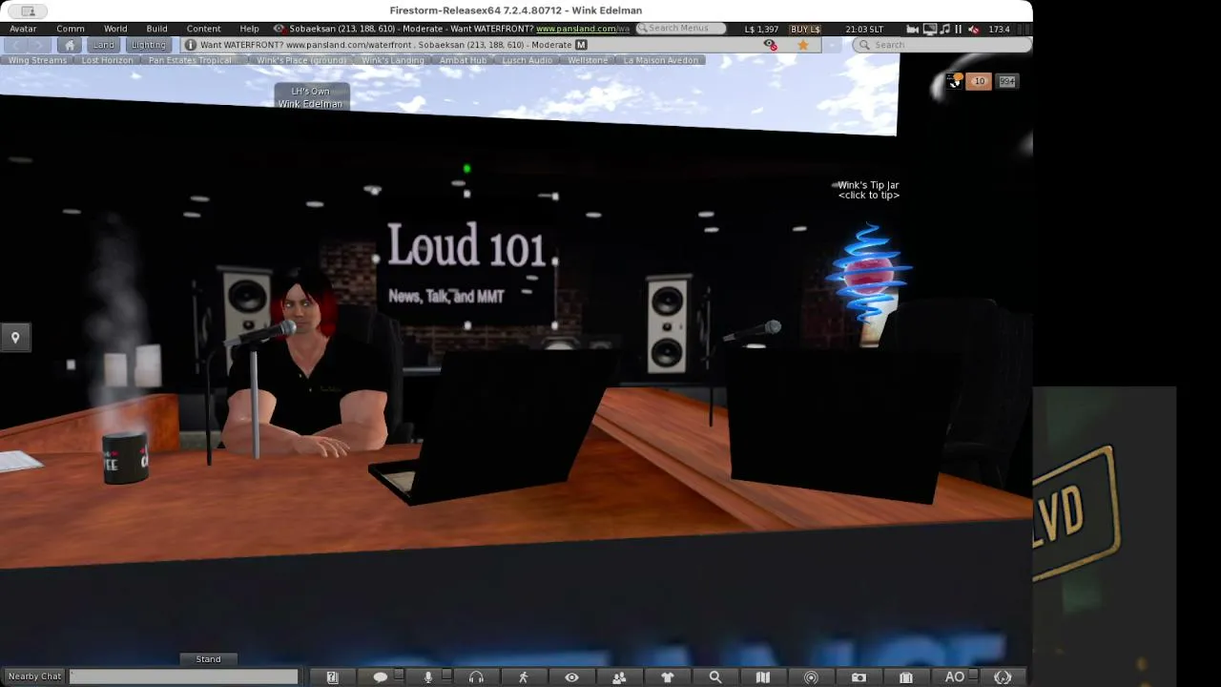
Task: Open the People panel icon
Action: click(619, 677)
